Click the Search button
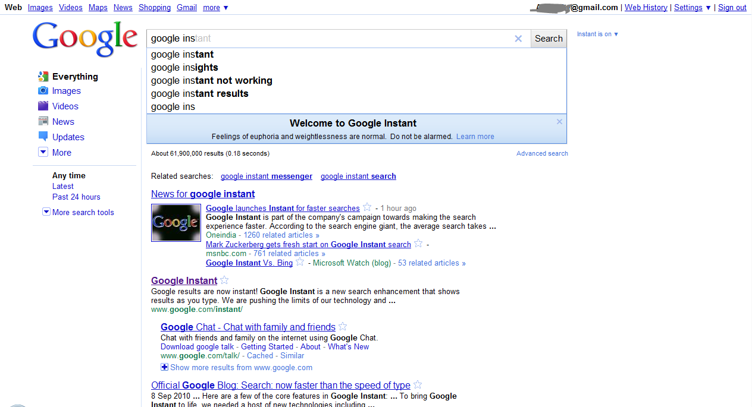Image resolution: width=752 pixels, height=407 pixels. [x=549, y=39]
